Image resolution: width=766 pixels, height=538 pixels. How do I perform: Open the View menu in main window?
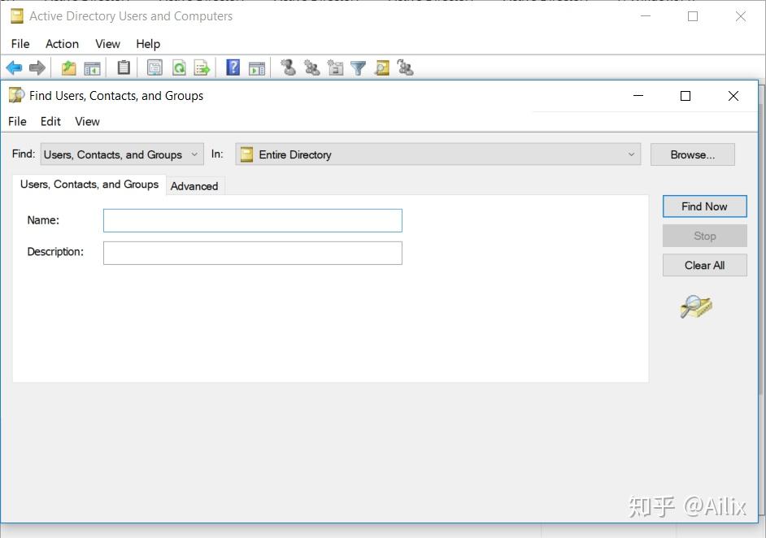click(x=107, y=44)
